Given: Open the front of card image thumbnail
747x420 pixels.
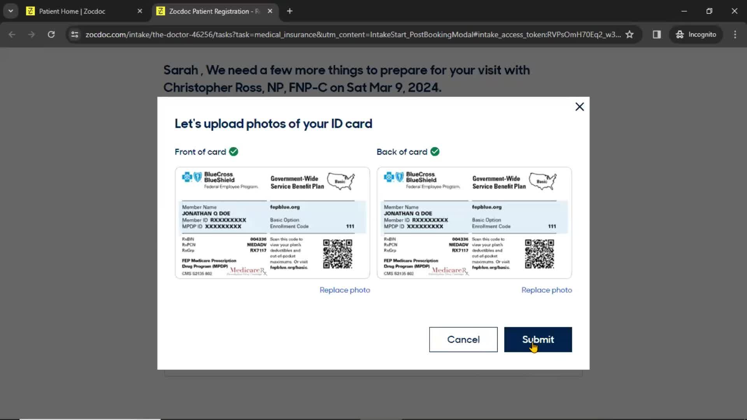Looking at the screenshot, I should (x=272, y=223).
